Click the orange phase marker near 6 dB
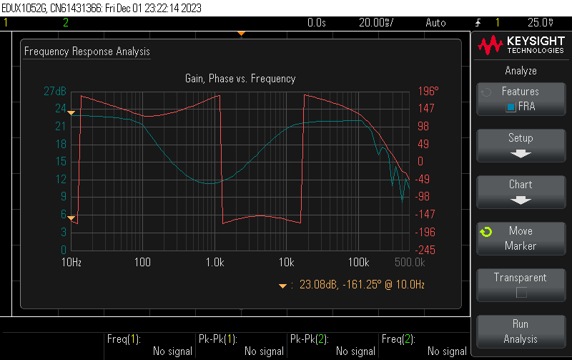The height and width of the screenshot is (360, 572). point(71,218)
